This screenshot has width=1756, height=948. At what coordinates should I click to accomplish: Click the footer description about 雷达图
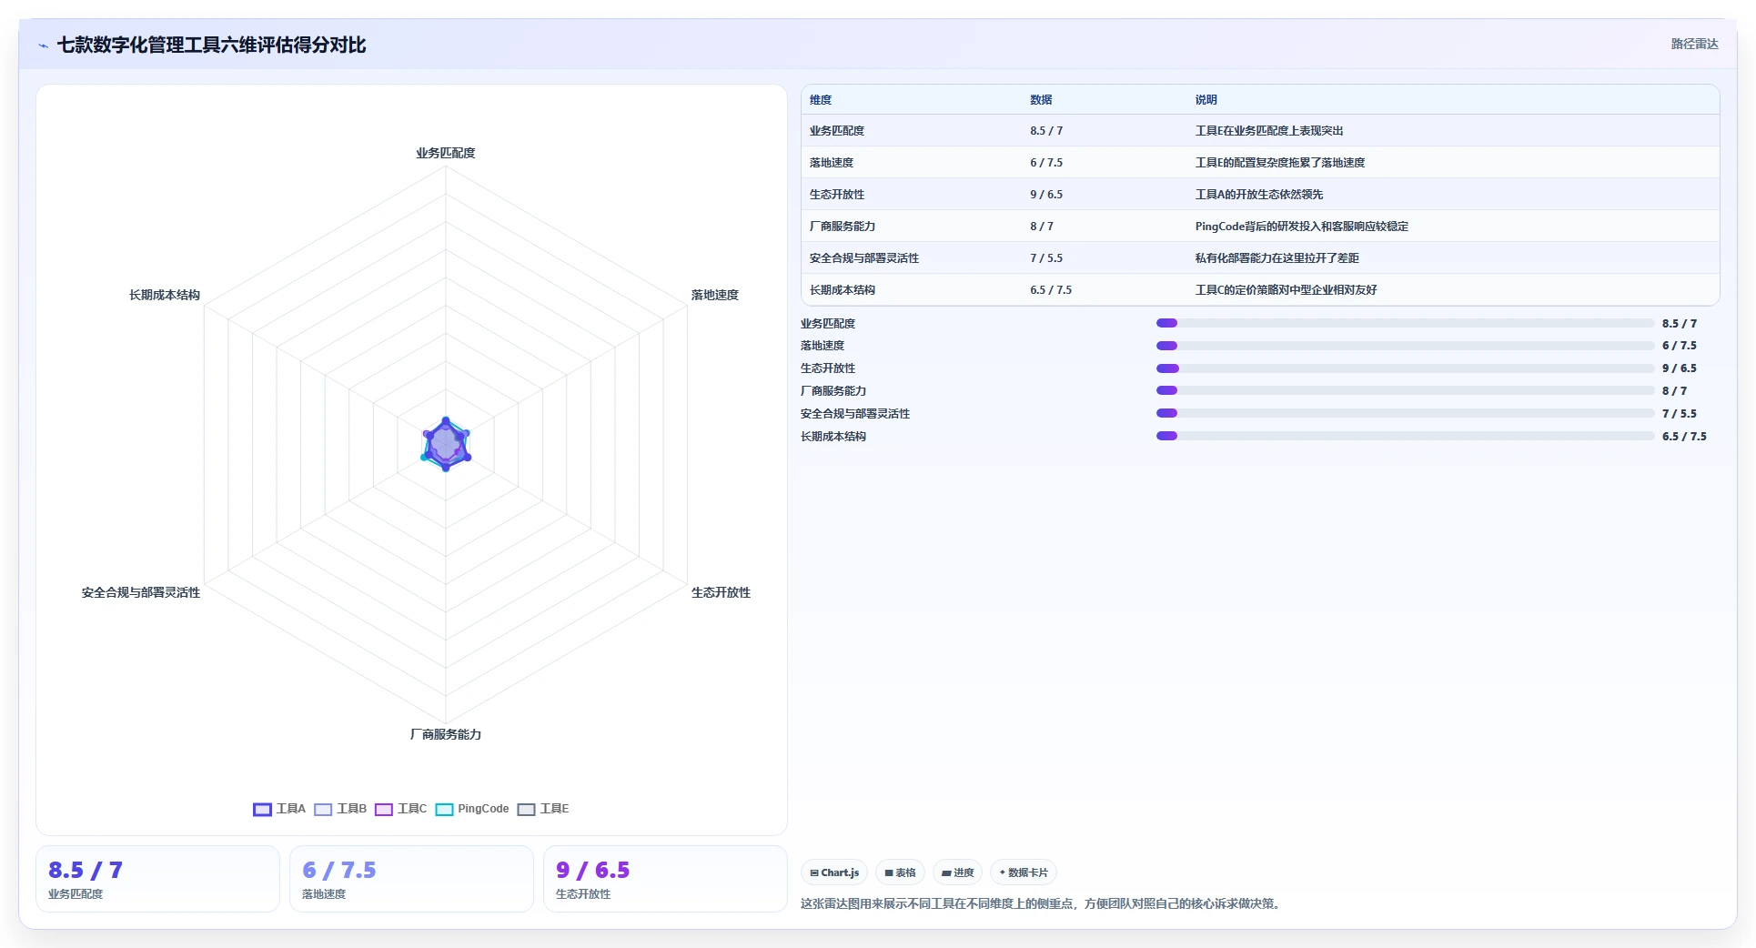[1043, 903]
